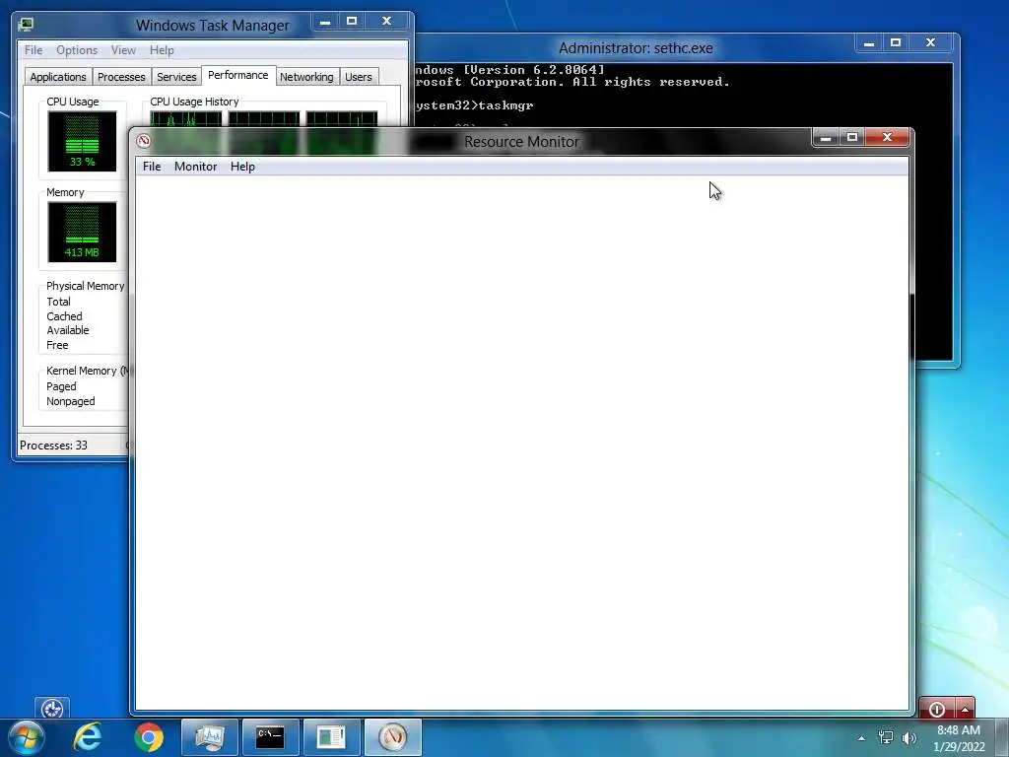Maximize the Task Manager window
The image size is (1009, 757).
coord(352,22)
